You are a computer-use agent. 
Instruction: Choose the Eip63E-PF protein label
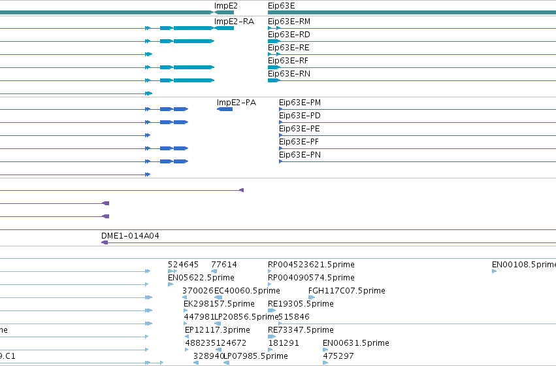[299, 142]
